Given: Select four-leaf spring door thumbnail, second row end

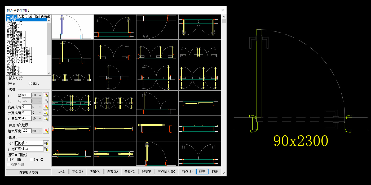Looking at the screenshot, I should click(200, 52).
